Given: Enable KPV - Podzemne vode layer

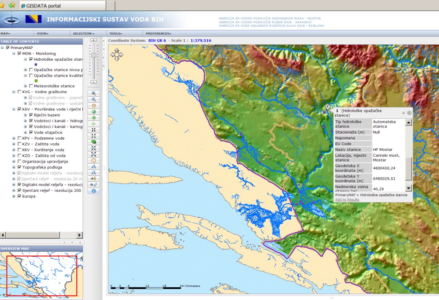Looking at the screenshot, I should 20,138.
